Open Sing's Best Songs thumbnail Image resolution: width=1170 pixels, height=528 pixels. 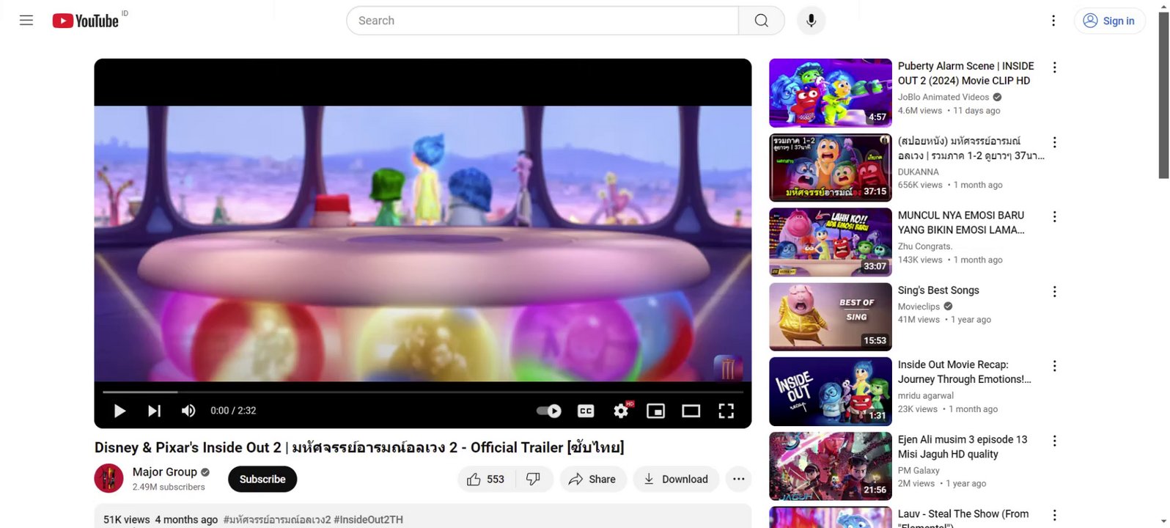831,318
